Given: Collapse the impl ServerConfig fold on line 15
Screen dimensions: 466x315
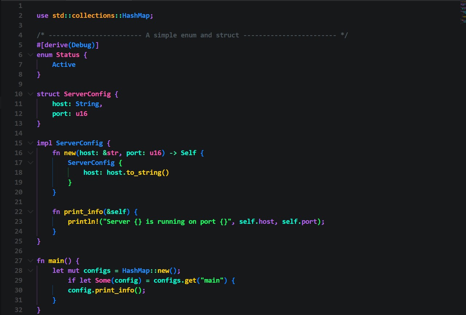Looking at the screenshot, I should tap(30, 143).
